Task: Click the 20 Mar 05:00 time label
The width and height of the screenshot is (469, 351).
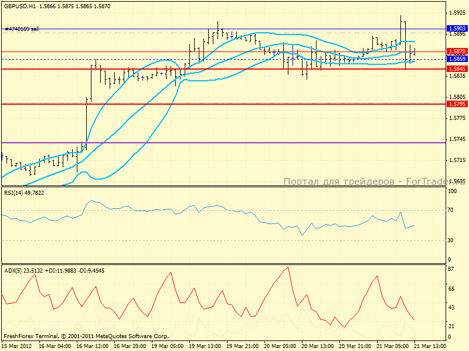Action: [x=280, y=346]
